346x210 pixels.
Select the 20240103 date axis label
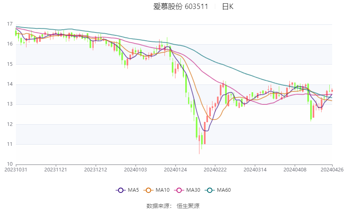click(x=136, y=170)
